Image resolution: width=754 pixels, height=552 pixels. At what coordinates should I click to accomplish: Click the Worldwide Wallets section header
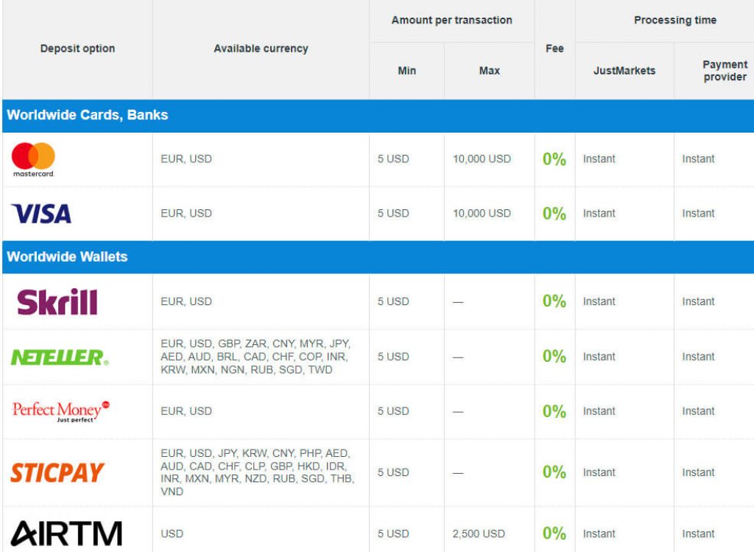point(68,256)
